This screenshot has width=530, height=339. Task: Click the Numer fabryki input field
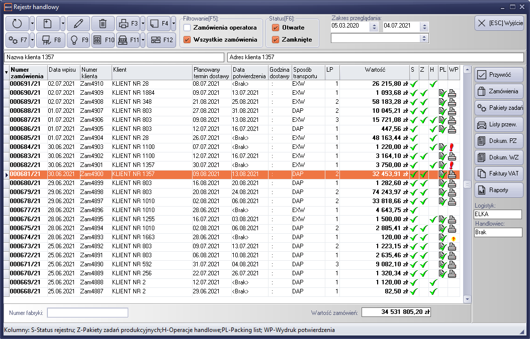pyautogui.click(x=87, y=312)
